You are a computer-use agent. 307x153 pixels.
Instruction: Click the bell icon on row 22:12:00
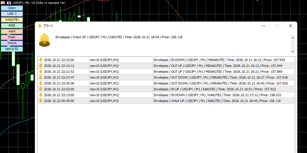(x=41, y=60)
